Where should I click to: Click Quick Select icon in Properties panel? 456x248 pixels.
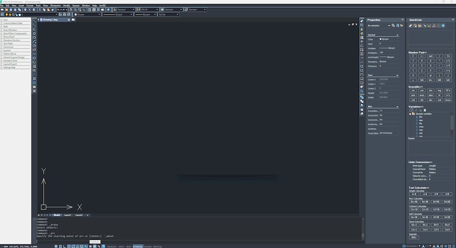click(x=402, y=25)
